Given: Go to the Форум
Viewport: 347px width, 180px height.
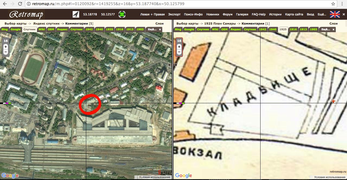Looking at the screenshot, I should 228,14.
